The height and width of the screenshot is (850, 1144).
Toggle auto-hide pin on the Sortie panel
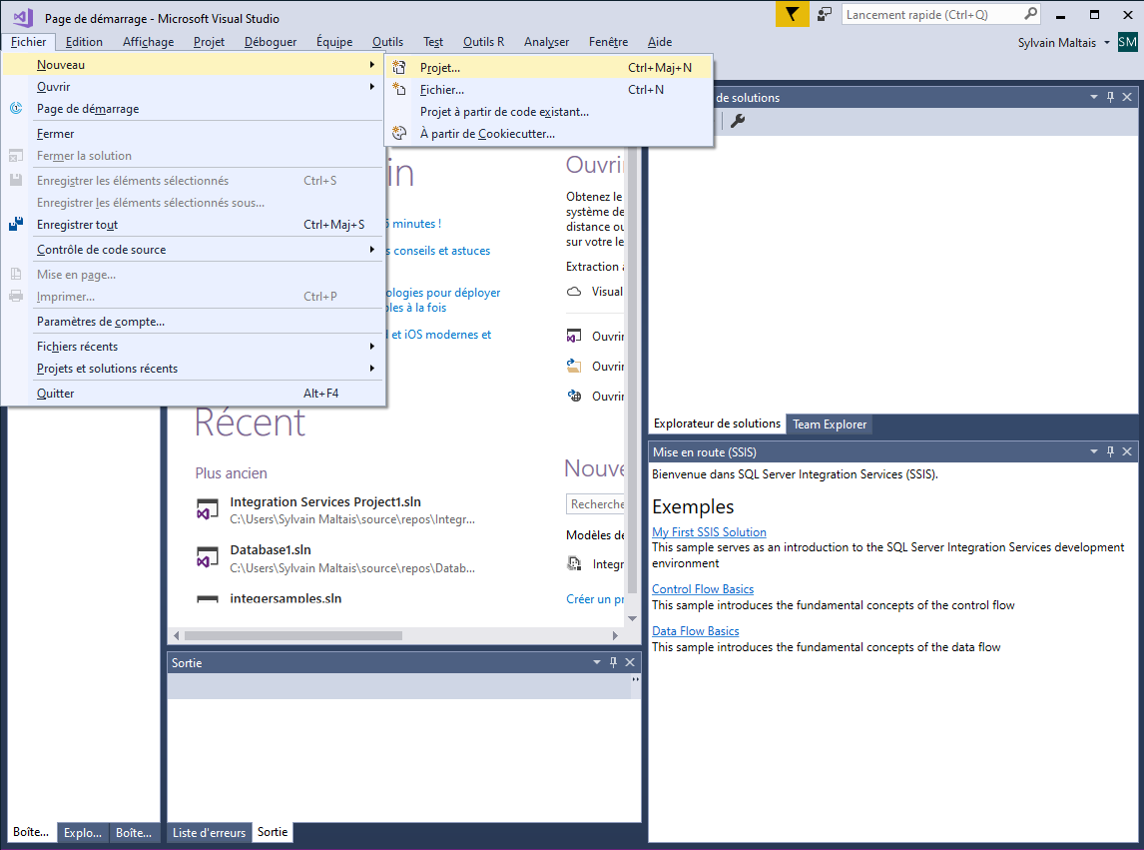pyautogui.click(x=613, y=661)
